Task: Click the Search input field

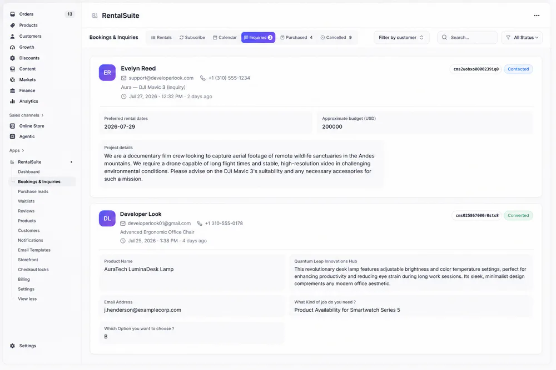Action: coord(467,38)
